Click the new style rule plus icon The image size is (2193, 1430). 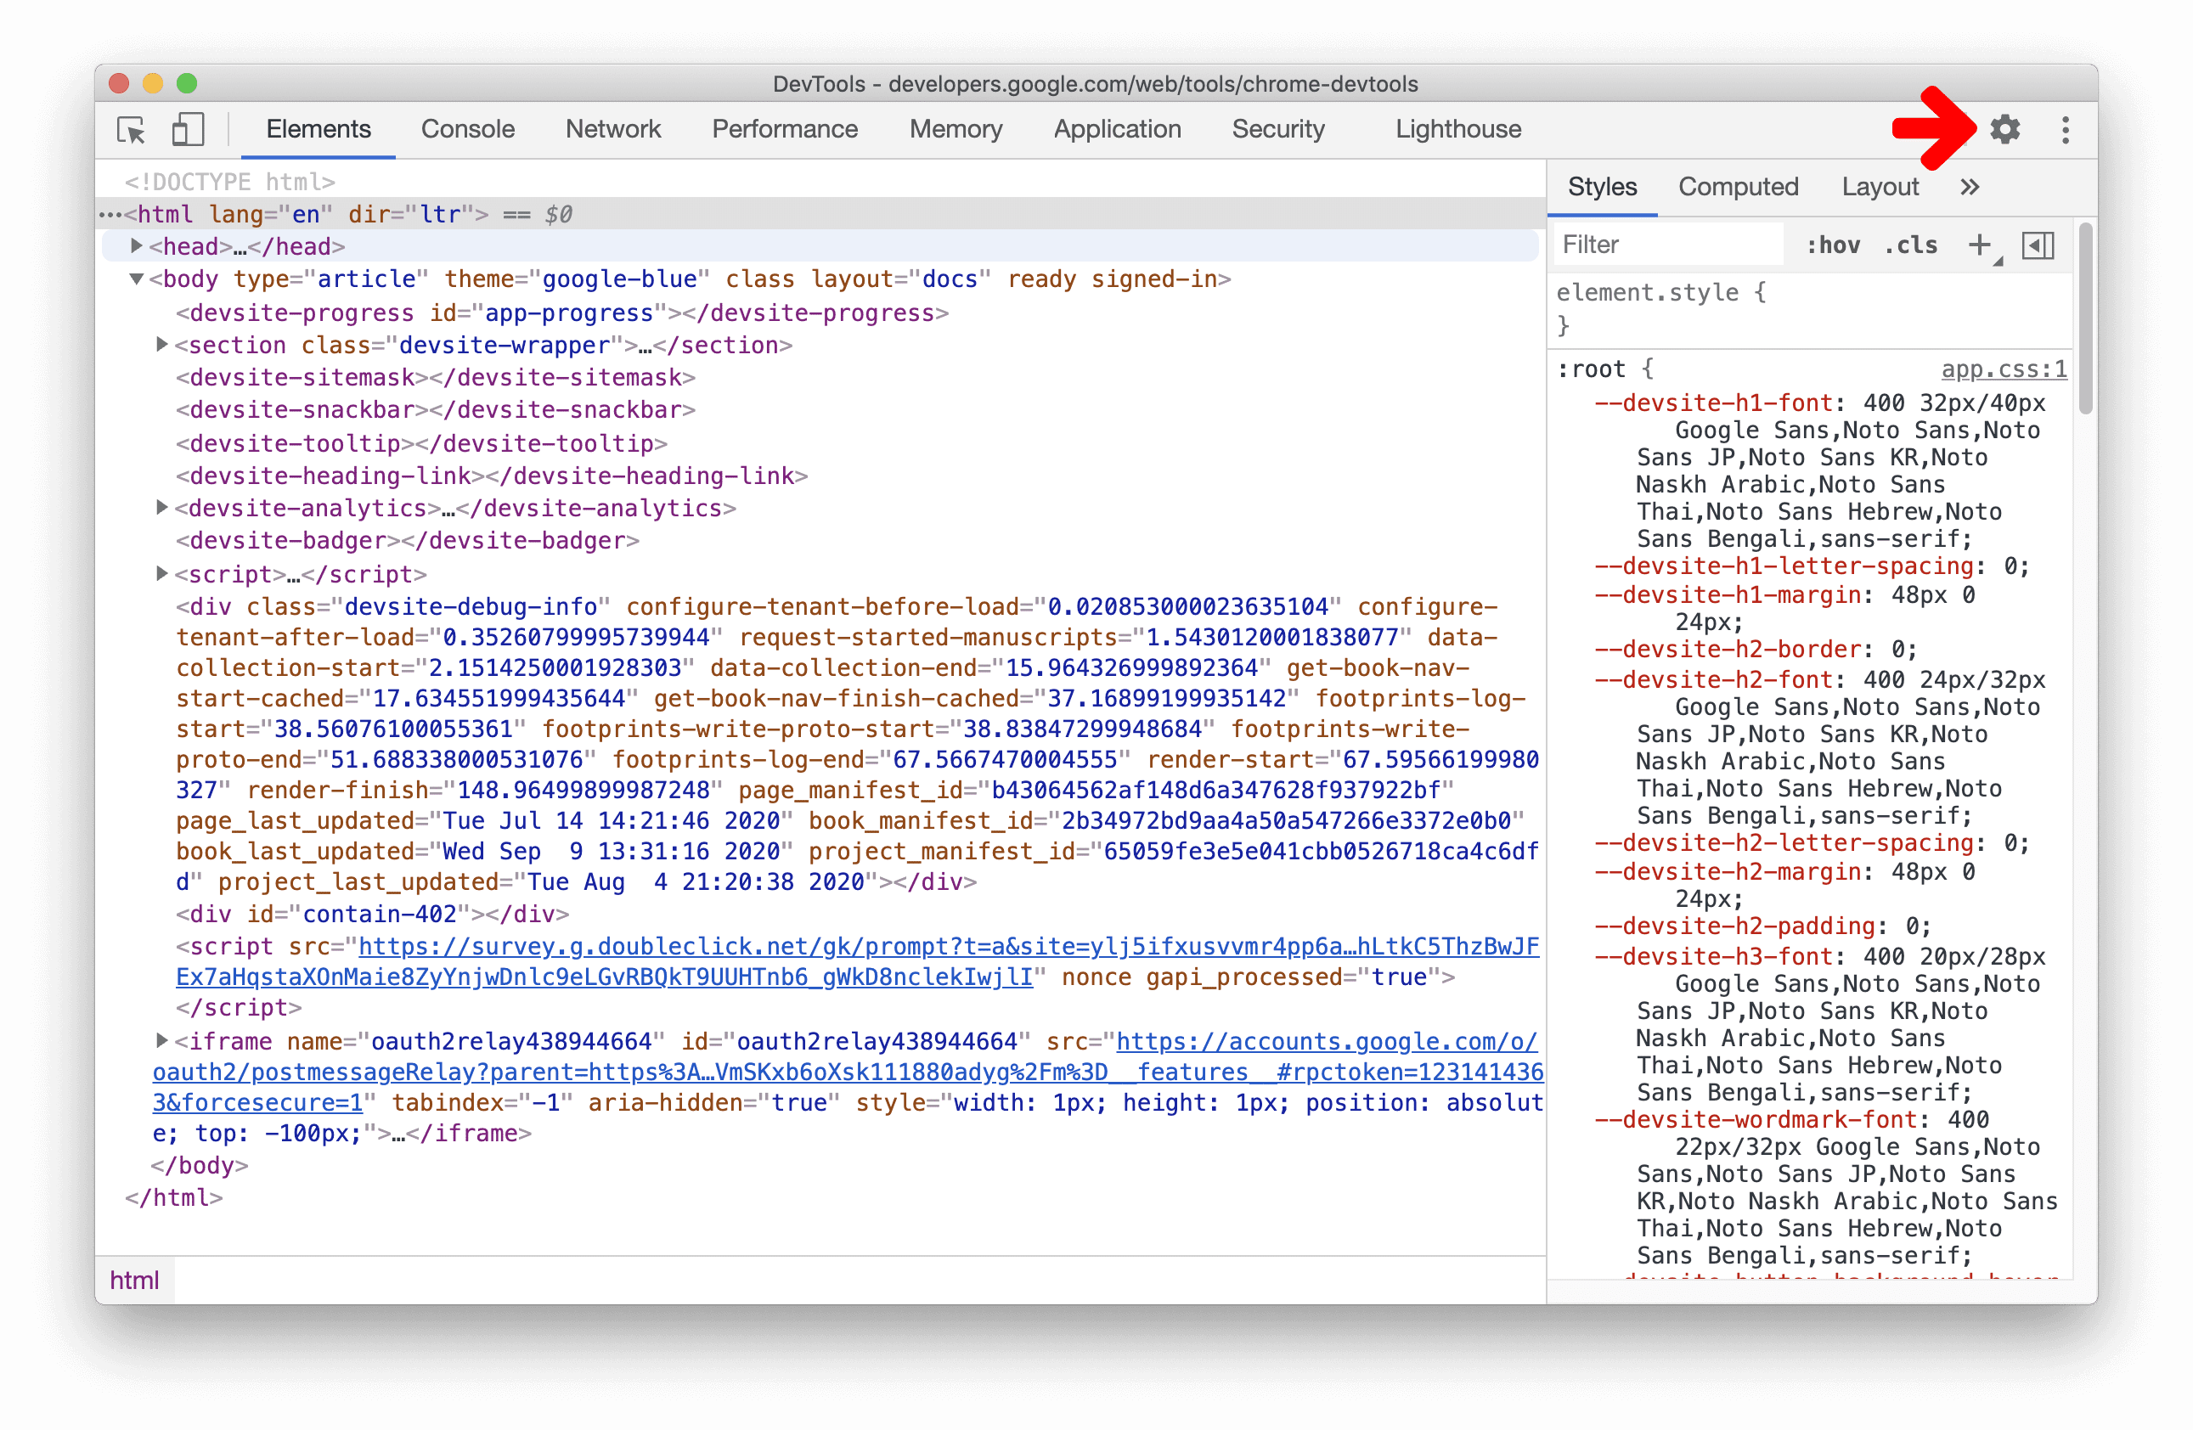(1982, 245)
